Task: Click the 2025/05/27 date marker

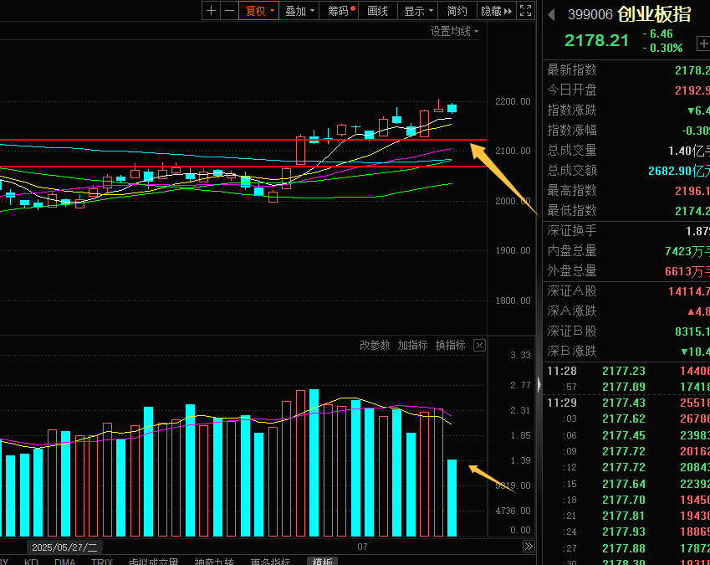Action: point(65,546)
